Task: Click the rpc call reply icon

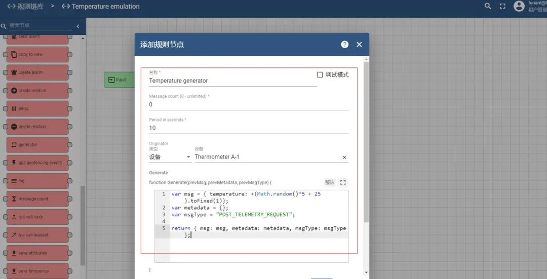Action: [14, 217]
